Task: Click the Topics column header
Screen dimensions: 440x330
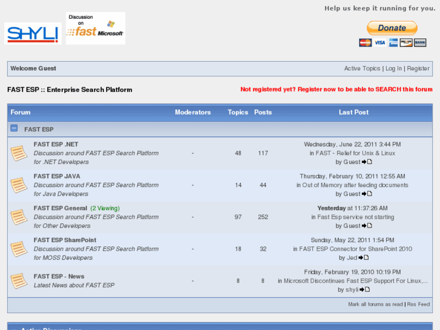Action: point(238,113)
